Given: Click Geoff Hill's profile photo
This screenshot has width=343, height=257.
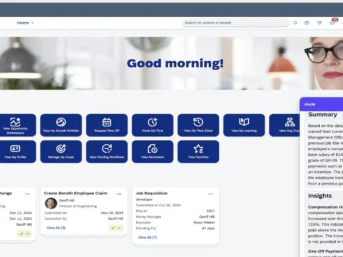Looking at the screenshot, I should pyautogui.click(x=51, y=203).
